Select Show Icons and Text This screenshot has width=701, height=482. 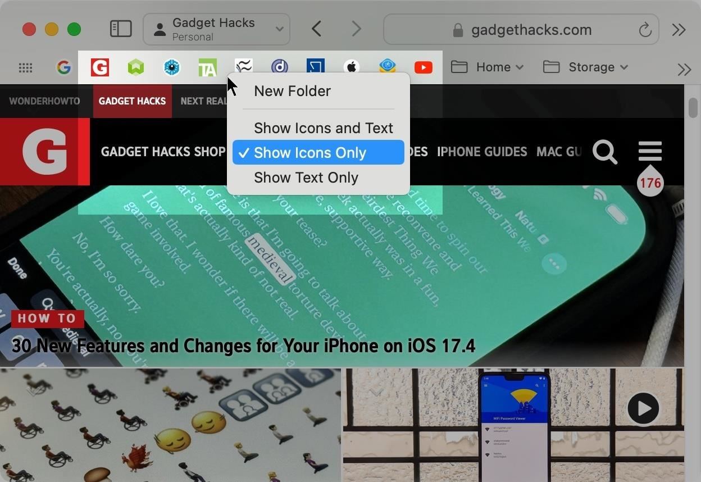click(324, 128)
